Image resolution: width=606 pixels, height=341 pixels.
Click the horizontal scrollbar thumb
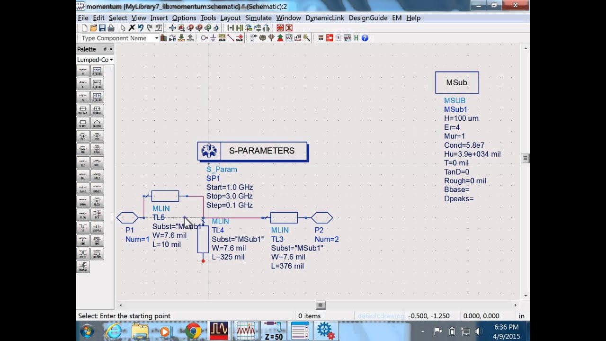[x=321, y=305]
